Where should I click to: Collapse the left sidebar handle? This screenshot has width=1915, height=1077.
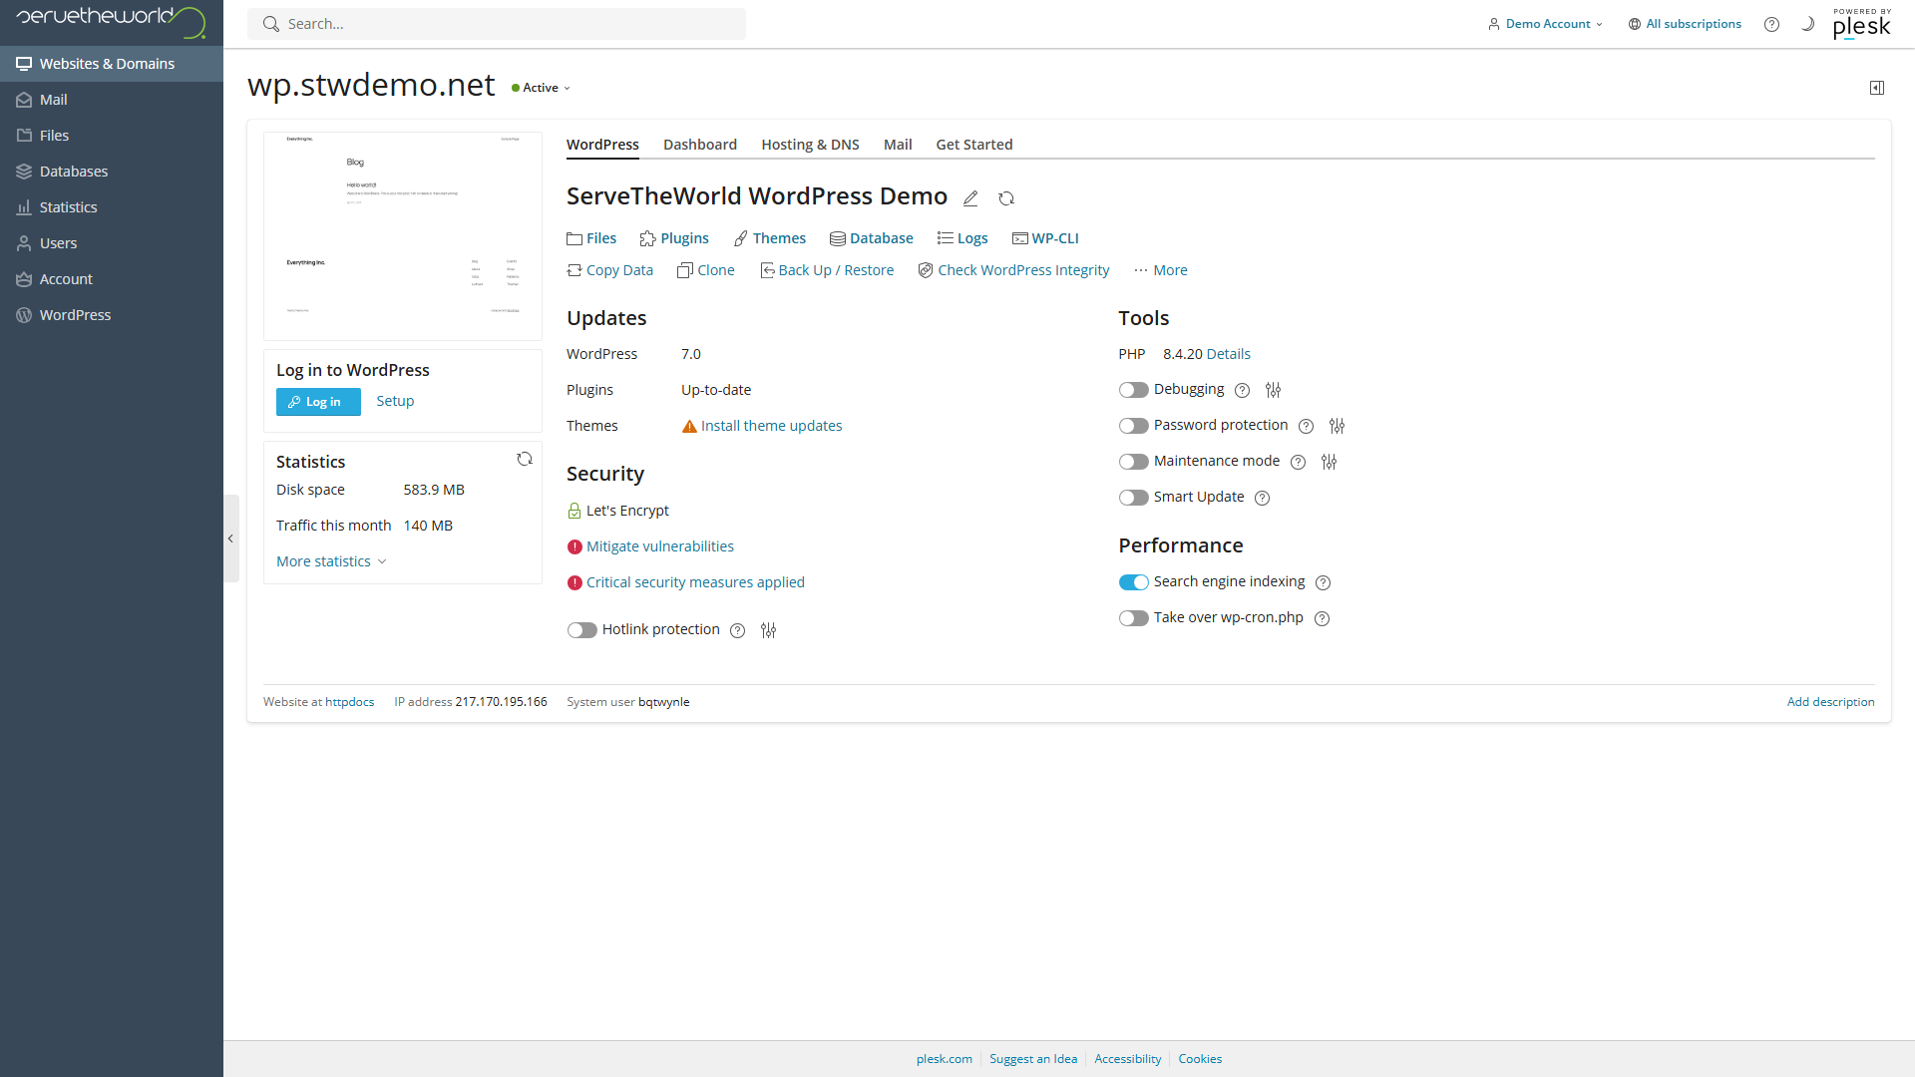coord(230,538)
